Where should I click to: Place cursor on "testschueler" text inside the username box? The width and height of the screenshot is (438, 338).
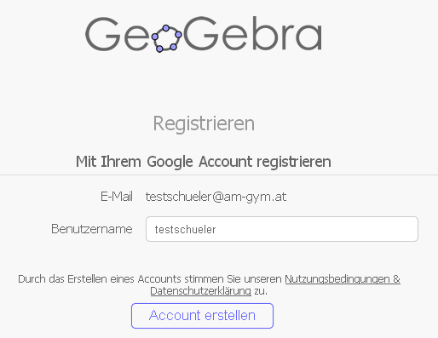coord(185,229)
